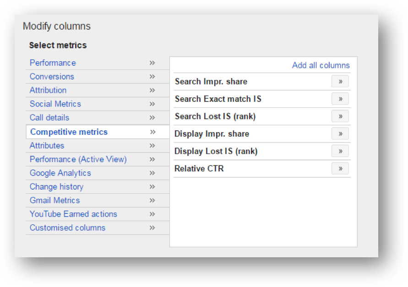
Task: Open the Attribution metrics link
Action: coord(48,90)
